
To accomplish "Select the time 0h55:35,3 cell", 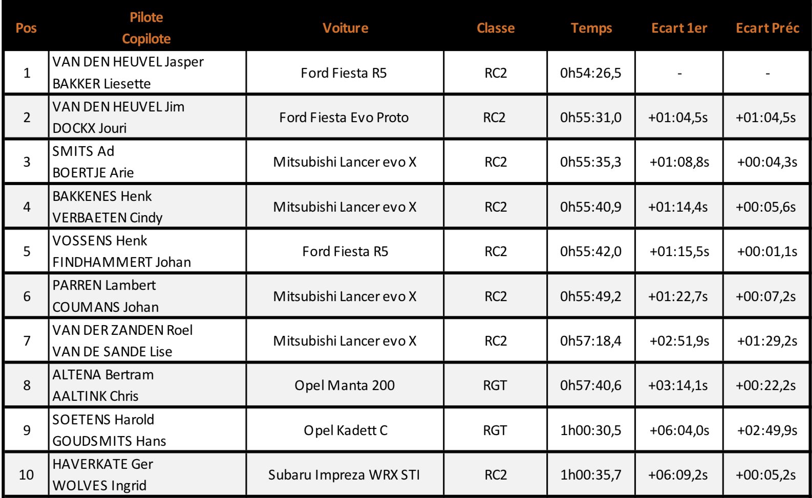I will [x=591, y=162].
